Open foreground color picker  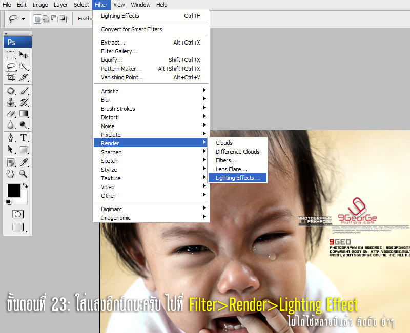(14, 190)
